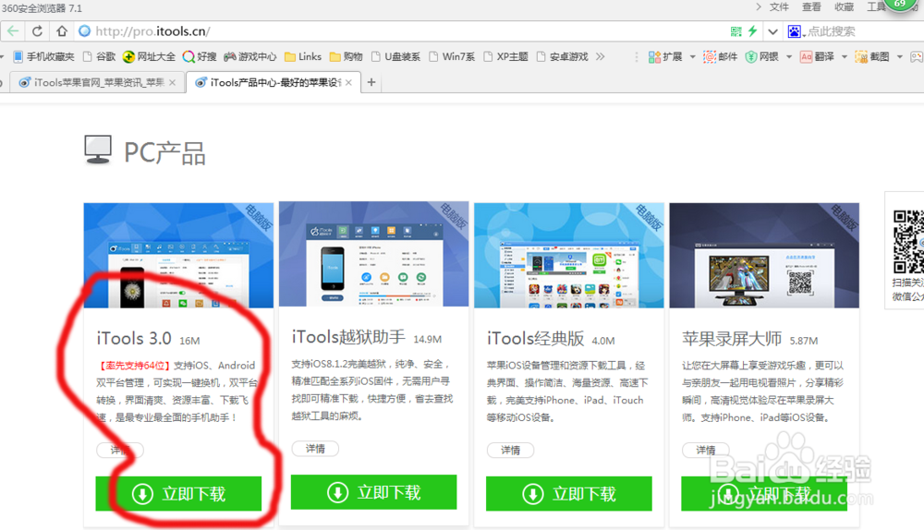
Task: Reload the page with the refresh icon
Action: pyautogui.click(x=37, y=31)
